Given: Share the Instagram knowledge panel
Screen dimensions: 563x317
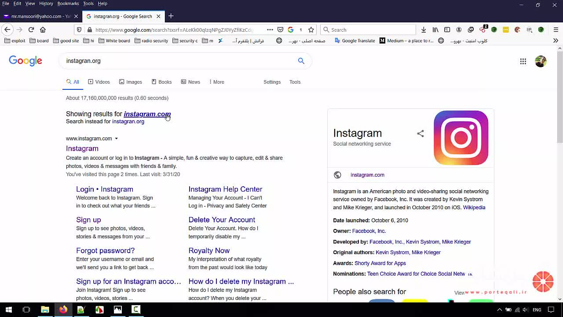Looking at the screenshot, I should [x=420, y=133].
